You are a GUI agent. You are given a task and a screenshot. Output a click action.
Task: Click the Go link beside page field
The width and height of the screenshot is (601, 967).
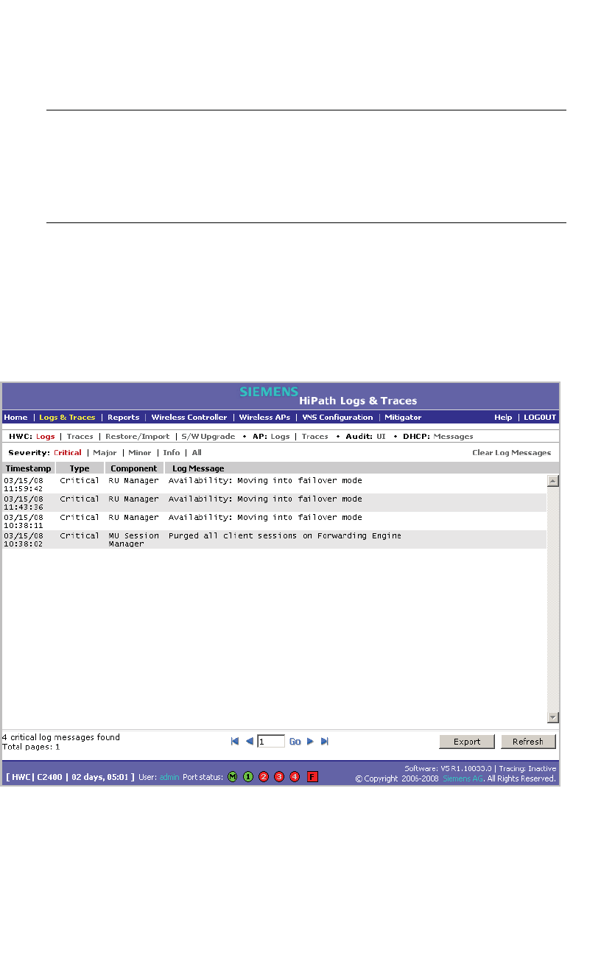click(x=295, y=742)
